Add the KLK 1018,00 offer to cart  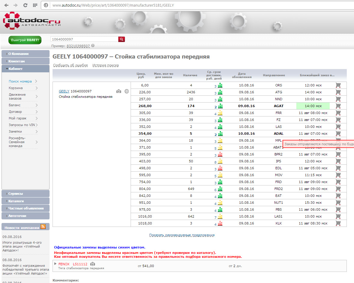click(x=338, y=223)
